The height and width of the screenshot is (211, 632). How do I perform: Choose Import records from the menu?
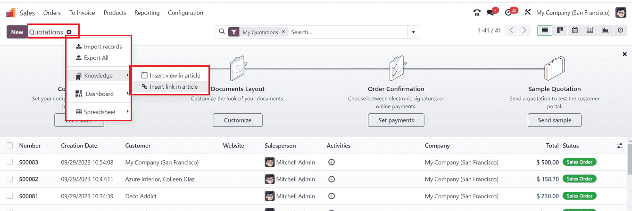[x=102, y=47]
